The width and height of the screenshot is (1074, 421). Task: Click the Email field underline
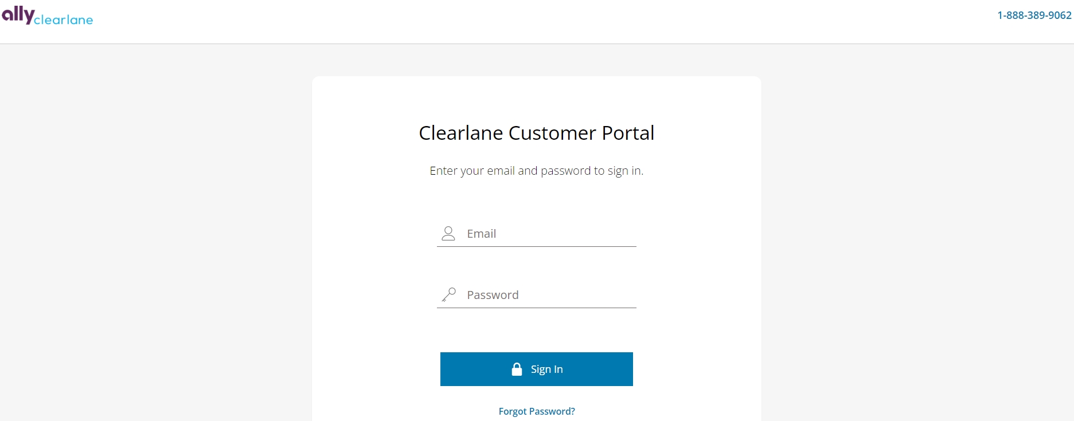point(536,245)
